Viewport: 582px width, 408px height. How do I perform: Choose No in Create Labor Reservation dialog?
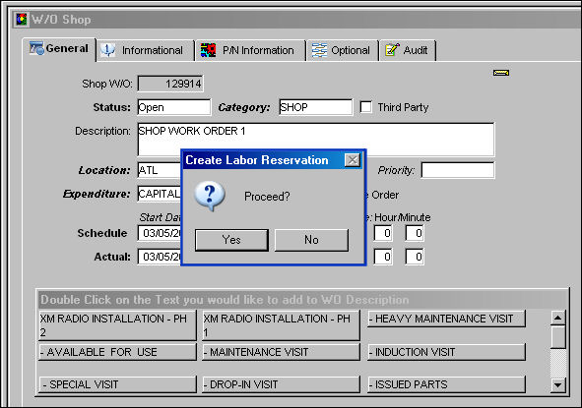point(311,240)
